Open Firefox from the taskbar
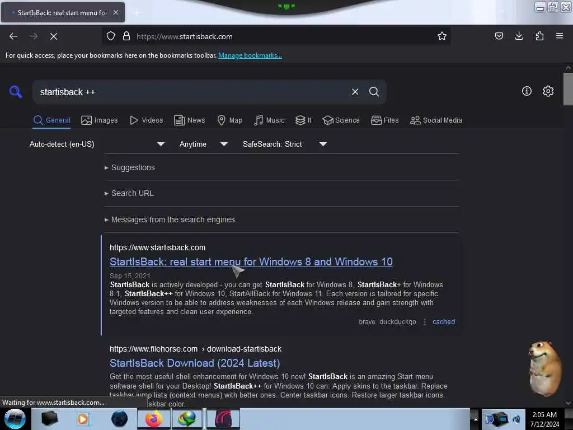Viewport: 573px width, 430px height. (x=154, y=419)
